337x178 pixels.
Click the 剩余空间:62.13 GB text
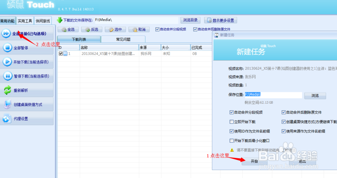259,103
